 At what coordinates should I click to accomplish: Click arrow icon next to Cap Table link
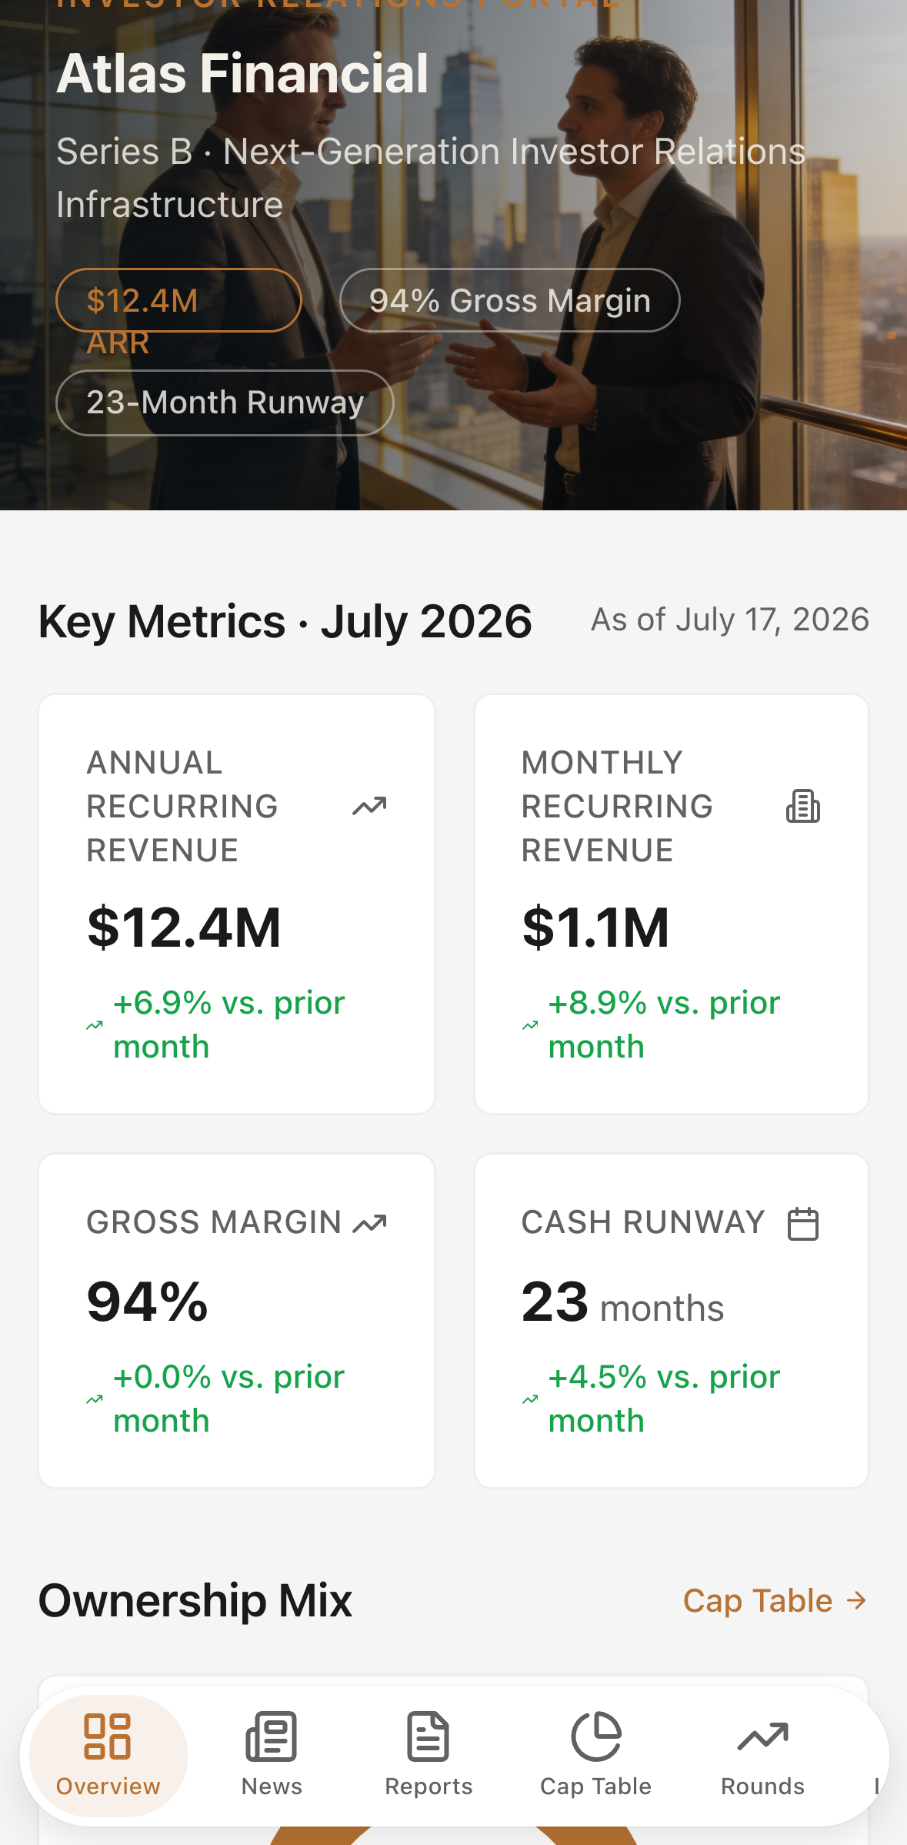tap(856, 1601)
